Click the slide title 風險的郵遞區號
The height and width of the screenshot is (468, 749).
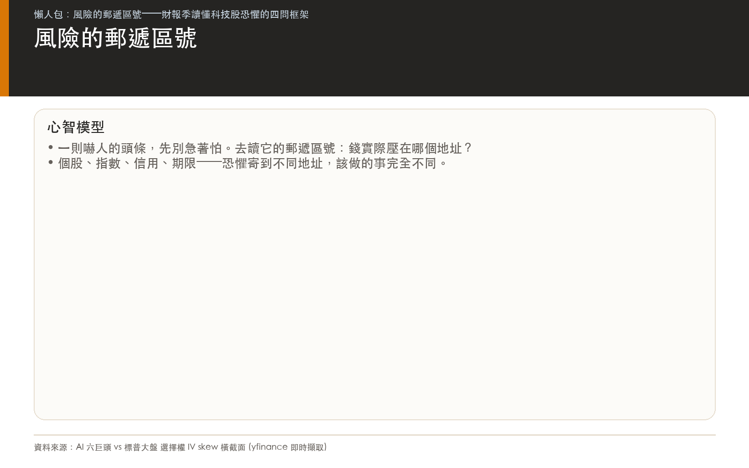pos(115,38)
